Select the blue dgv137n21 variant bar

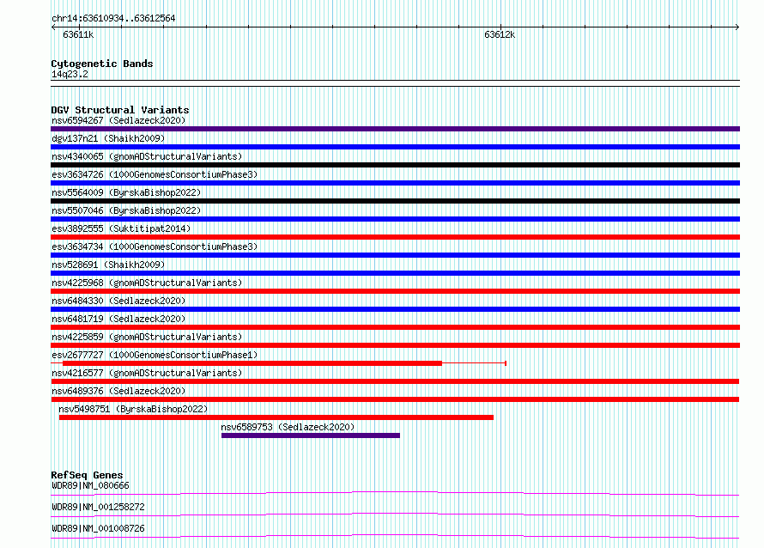tap(395, 147)
